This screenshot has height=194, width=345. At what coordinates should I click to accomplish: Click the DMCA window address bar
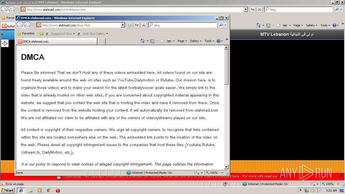tap(81, 25)
